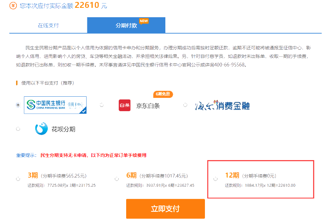Open the 分期付款 tab
The image size is (326, 220).
click(x=126, y=25)
